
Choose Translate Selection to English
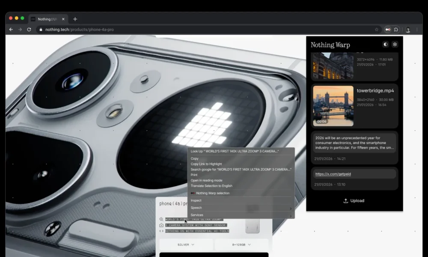click(211, 186)
